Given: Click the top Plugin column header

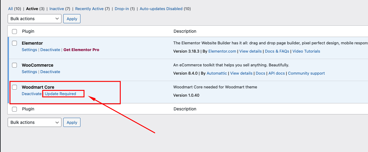Looking at the screenshot, I should [x=28, y=31].
